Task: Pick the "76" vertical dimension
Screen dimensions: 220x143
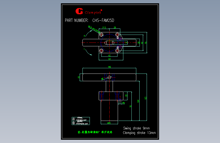Action: 130,106
